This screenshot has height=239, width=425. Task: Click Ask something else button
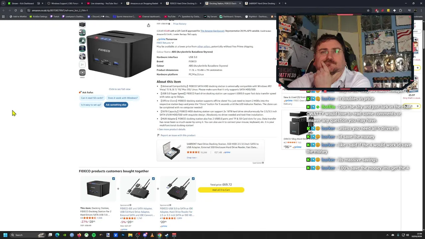tap(116, 105)
